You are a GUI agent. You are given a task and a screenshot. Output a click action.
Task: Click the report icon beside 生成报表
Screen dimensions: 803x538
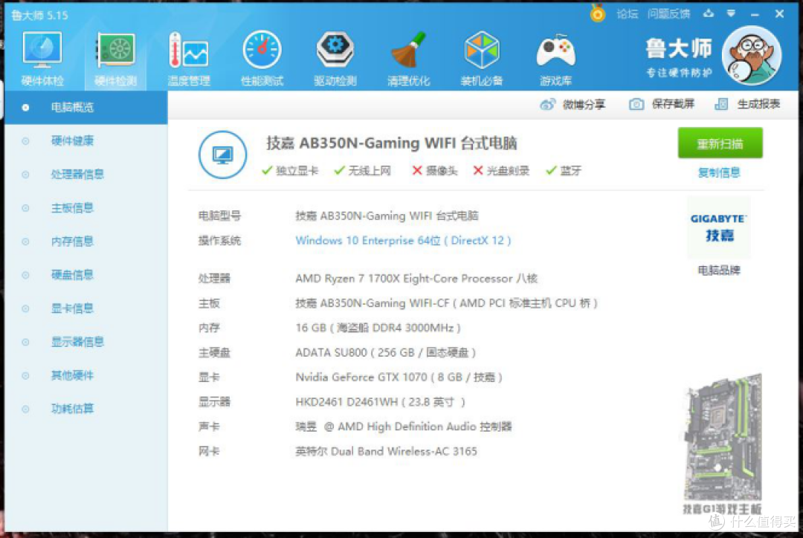(x=721, y=105)
